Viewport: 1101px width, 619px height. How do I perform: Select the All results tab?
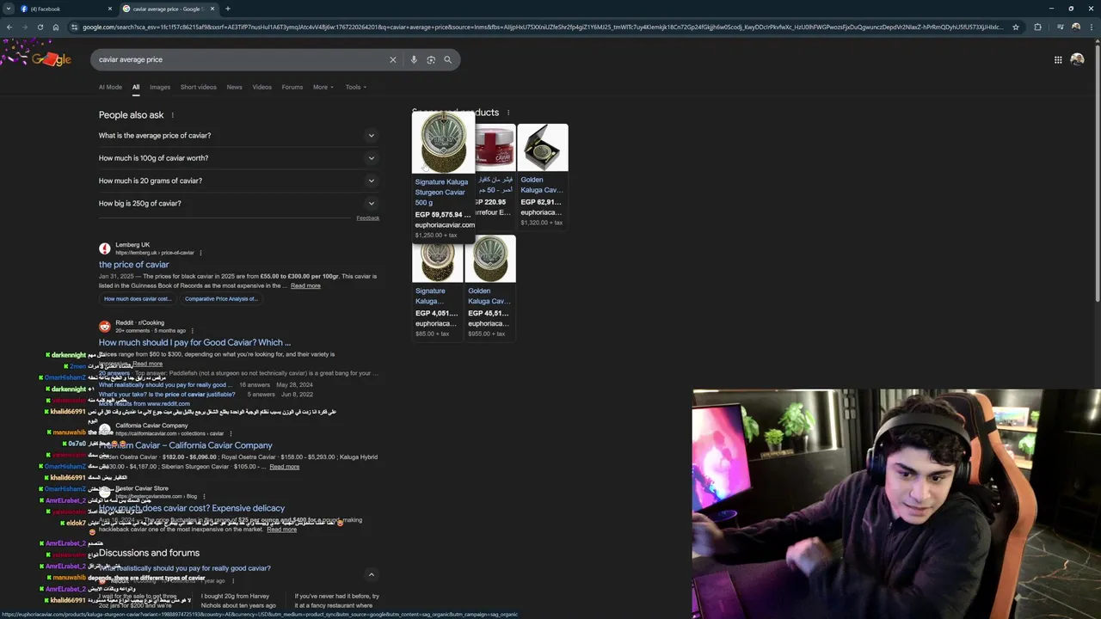pyautogui.click(x=135, y=87)
